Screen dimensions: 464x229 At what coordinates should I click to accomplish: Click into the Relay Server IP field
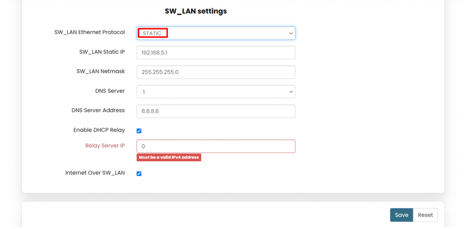coord(216,146)
